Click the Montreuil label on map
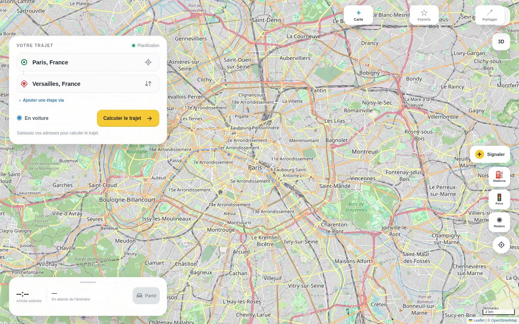 [x=365, y=151]
